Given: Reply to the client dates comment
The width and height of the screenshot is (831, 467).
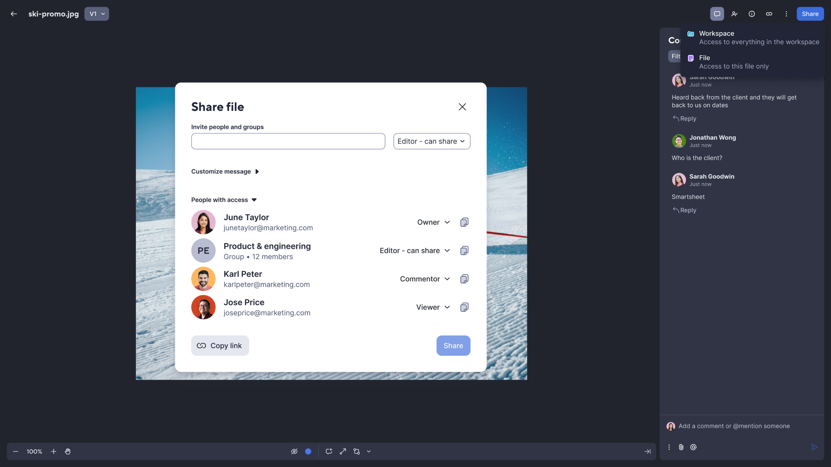Looking at the screenshot, I should pos(685,119).
